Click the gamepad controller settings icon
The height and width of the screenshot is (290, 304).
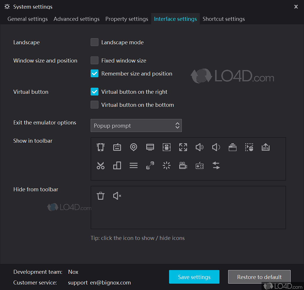[199, 166]
